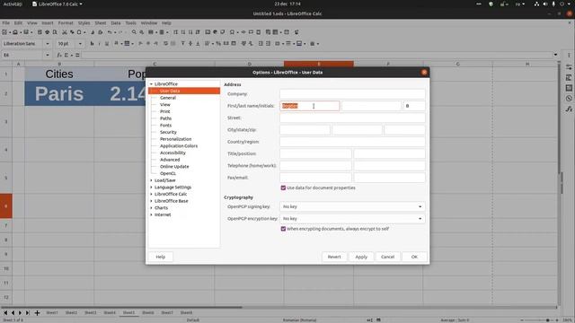
Task: Open the LibreOffice 7.0 Calc app menu
Action: click(x=57, y=4)
